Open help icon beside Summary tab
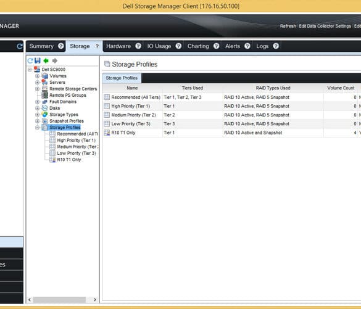 pos(60,46)
